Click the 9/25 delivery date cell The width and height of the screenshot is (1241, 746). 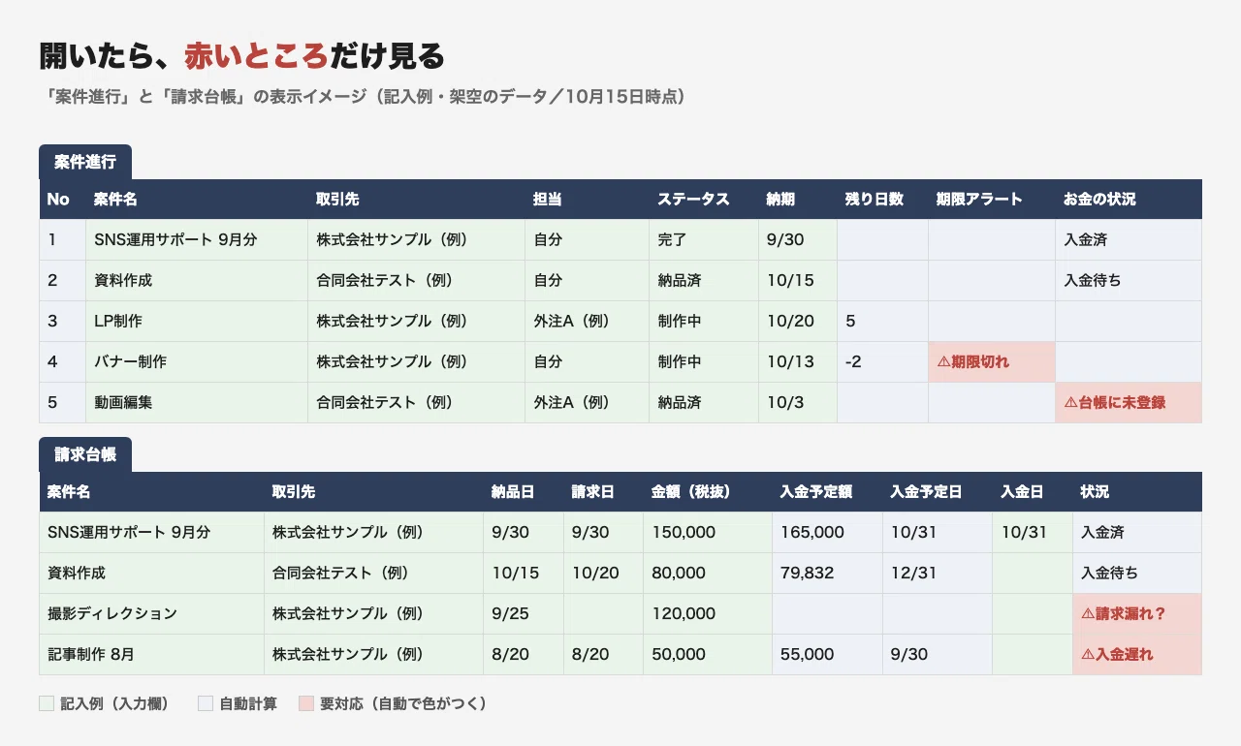pyautogui.click(x=524, y=614)
